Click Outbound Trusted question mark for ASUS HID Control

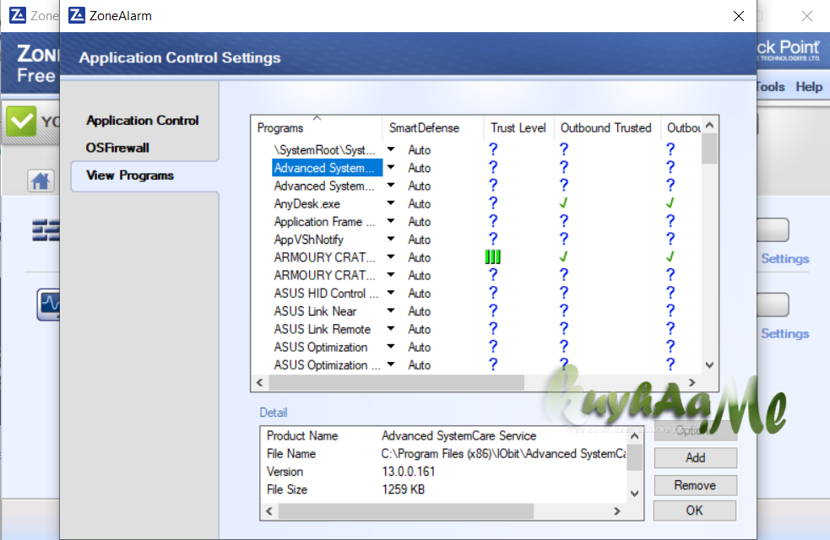(564, 293)
